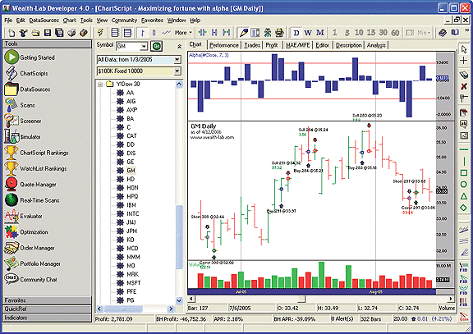The image size is (473, 334).
Task: Select the circle drawing tool
Action: click(464, 184)
